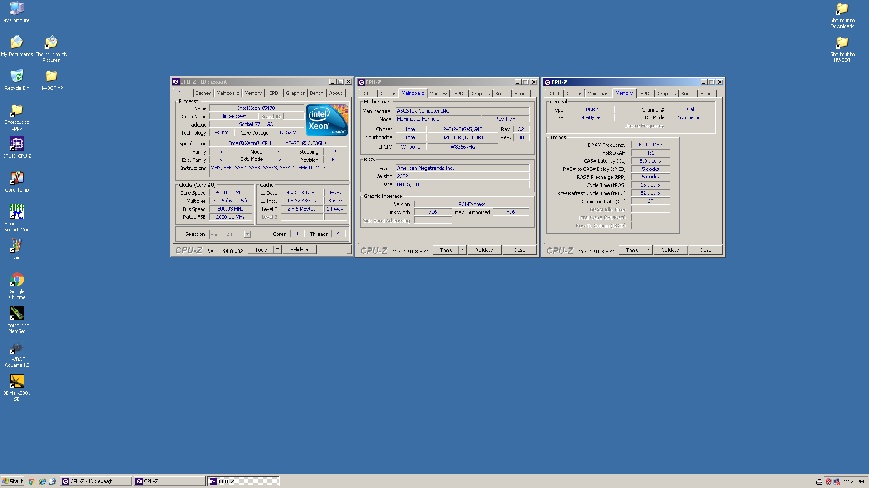Click Tools button in Memory CPU-Z window
The width and height of the screenshot is (869, 488).
(x=632, y=250)
